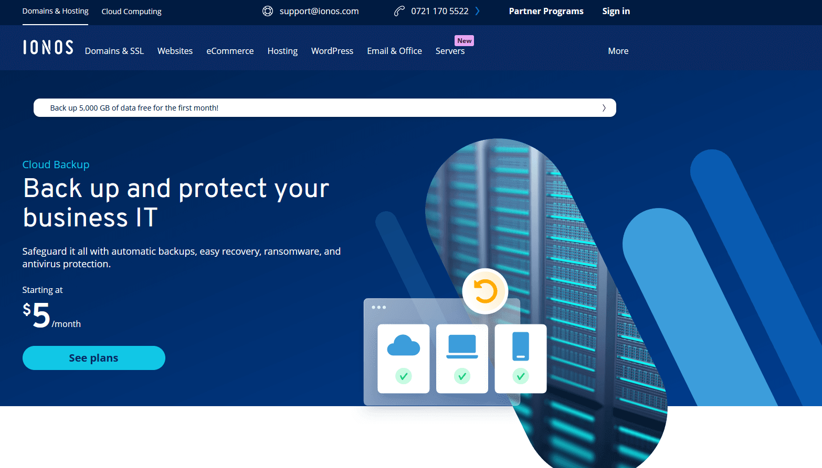This screenshot has height=468, width=822.
Task: Click the See plans button
Action: pyautogui.click(x=94, y=358)
